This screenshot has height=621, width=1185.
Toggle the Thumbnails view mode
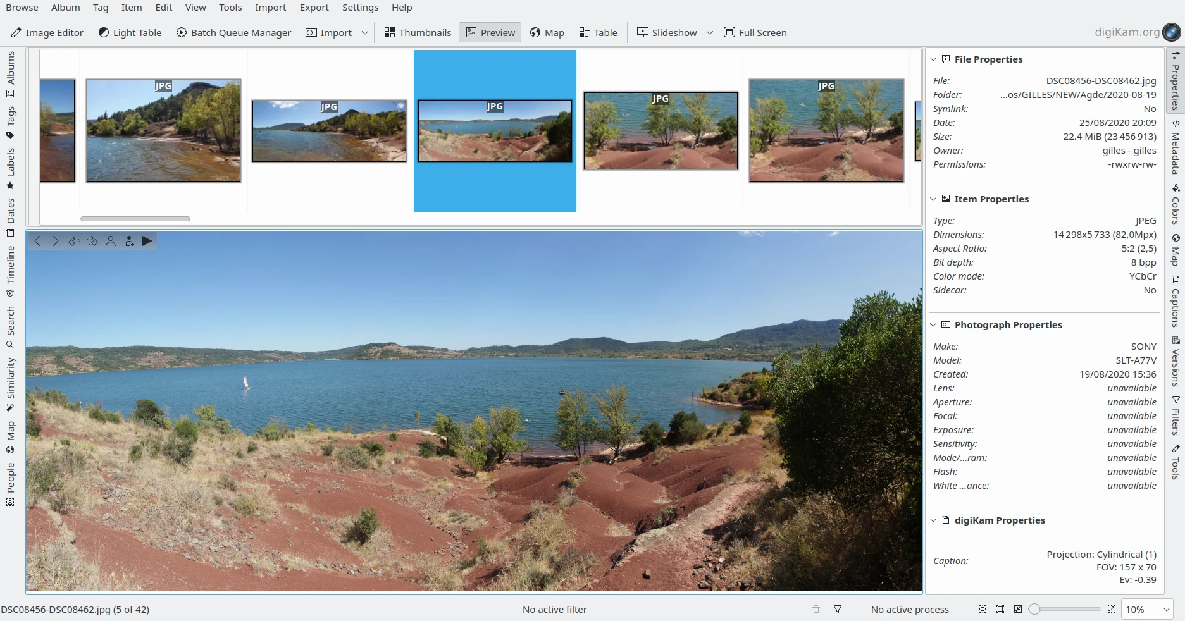pos(418,33)
